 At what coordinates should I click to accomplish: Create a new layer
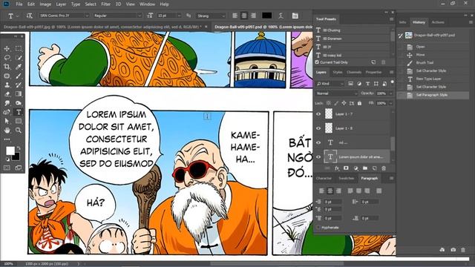pos(374,168)
